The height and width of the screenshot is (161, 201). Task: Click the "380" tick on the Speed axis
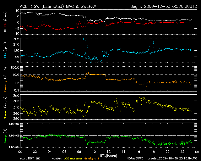click(x=16, y=101)
